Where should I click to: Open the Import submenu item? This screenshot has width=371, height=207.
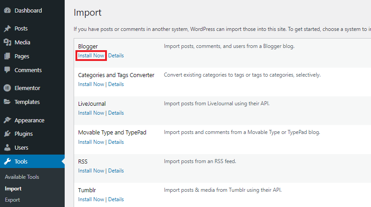pyautogui.click(x=13, y=189)
